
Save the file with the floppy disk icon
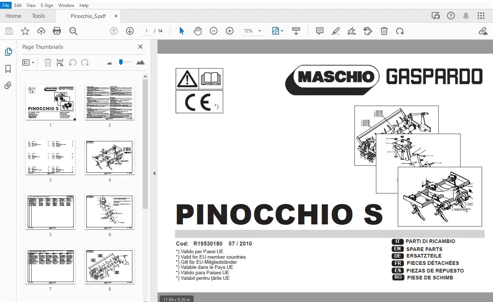[9, 31]
